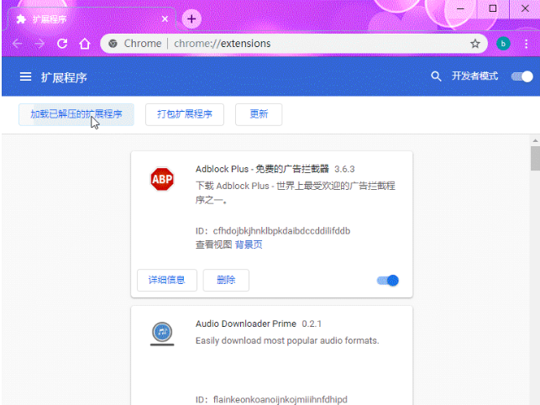Disable the Adblock Plus toggle
This screenshot has height=405, width=540.
388,281
